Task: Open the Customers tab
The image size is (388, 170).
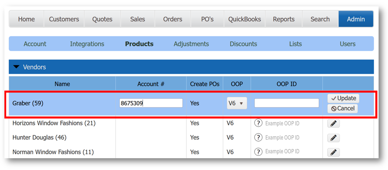Action: coord(64,19)
